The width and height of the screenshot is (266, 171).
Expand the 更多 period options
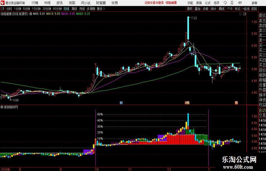pos(101,9)
